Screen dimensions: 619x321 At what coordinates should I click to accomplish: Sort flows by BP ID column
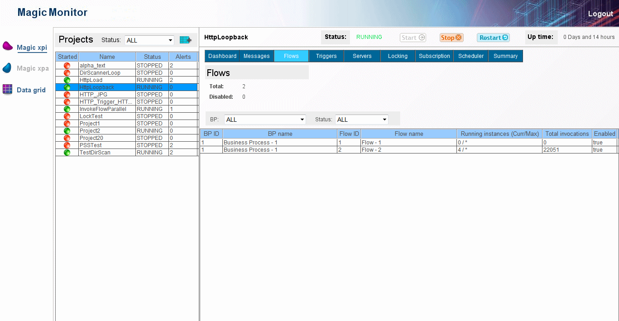[x=211, y=134]
